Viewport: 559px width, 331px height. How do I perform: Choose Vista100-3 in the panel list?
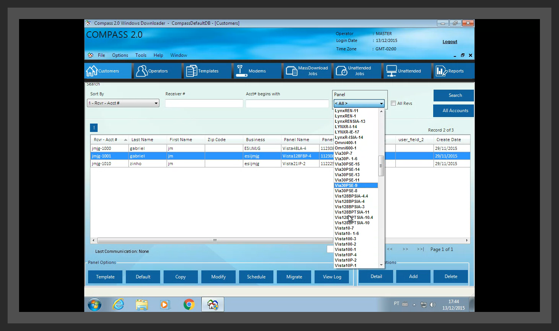[356, 239]
